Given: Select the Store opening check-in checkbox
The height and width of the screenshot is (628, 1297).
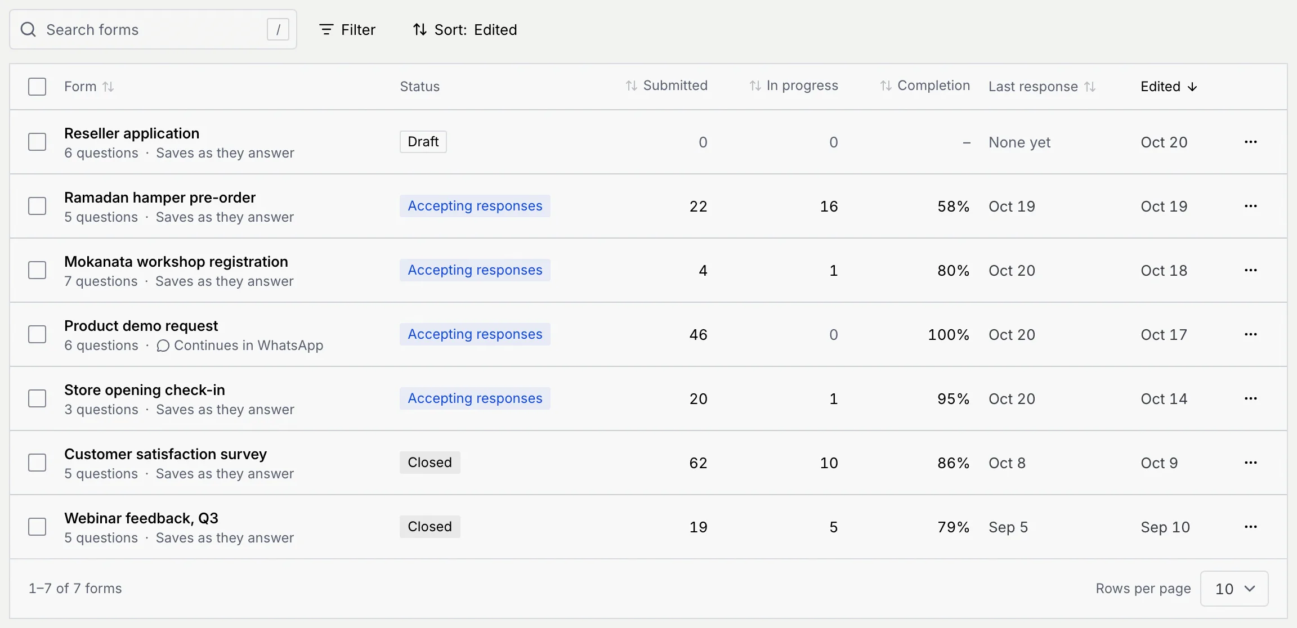Looking at the screenshot, I should coord(37,398).
